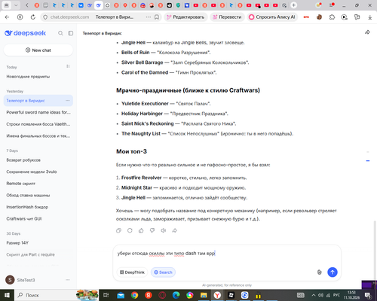
Task: Start a New chat
Action: tap(38, 50)
